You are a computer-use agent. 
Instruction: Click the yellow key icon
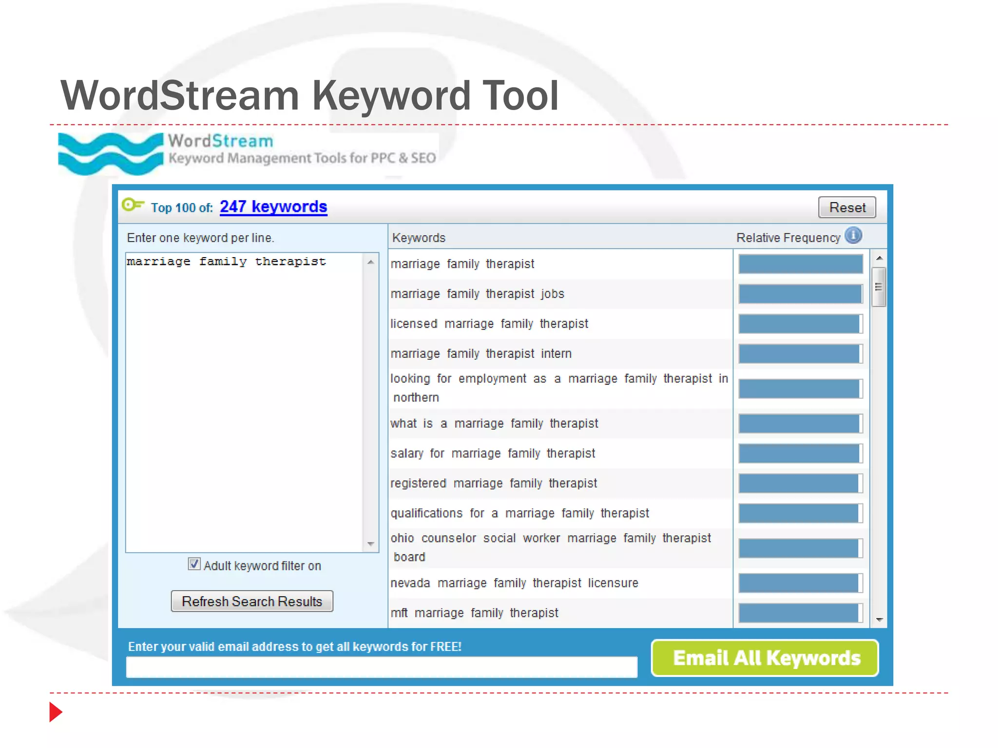click(133, 205)
